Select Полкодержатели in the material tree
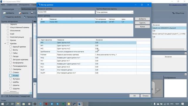This screenshot has width=188, height=106. [20, 66]
